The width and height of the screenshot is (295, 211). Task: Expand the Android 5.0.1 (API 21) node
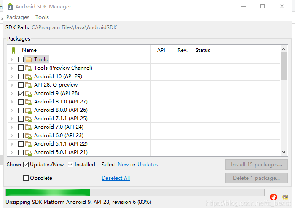click(x=12, y=153)
